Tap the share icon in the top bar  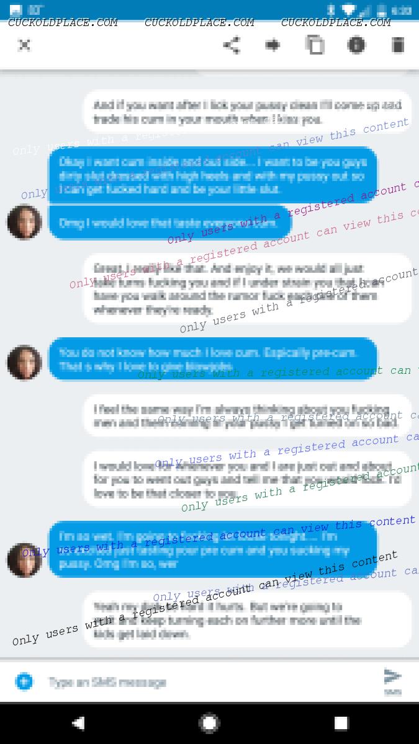[232, 45]
